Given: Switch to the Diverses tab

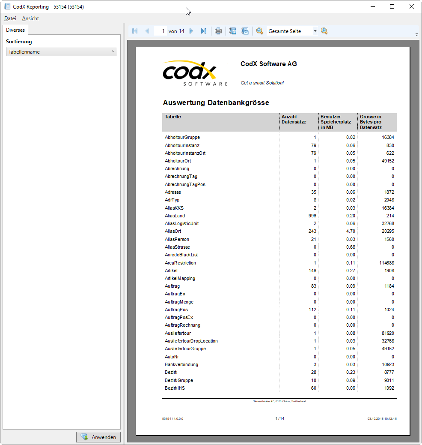Looking at the screenshot, I should (15, 30).
